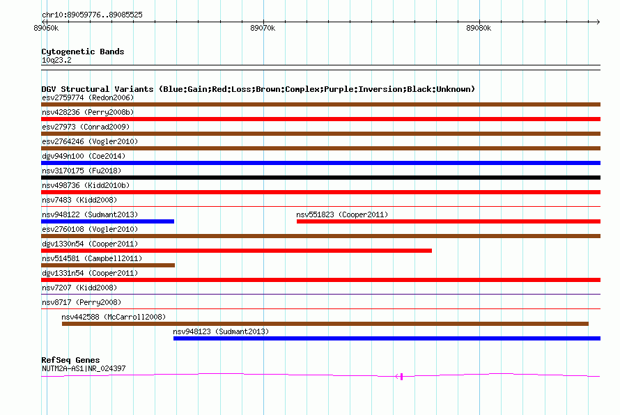Open esv2764246 (Vogler2010) label
Image resolution: width=620 pixels, height=415 pixels.
90,141
